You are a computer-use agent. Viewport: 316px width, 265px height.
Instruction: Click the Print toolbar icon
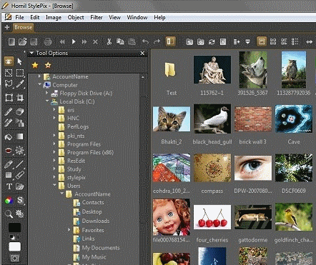(48, 42)
